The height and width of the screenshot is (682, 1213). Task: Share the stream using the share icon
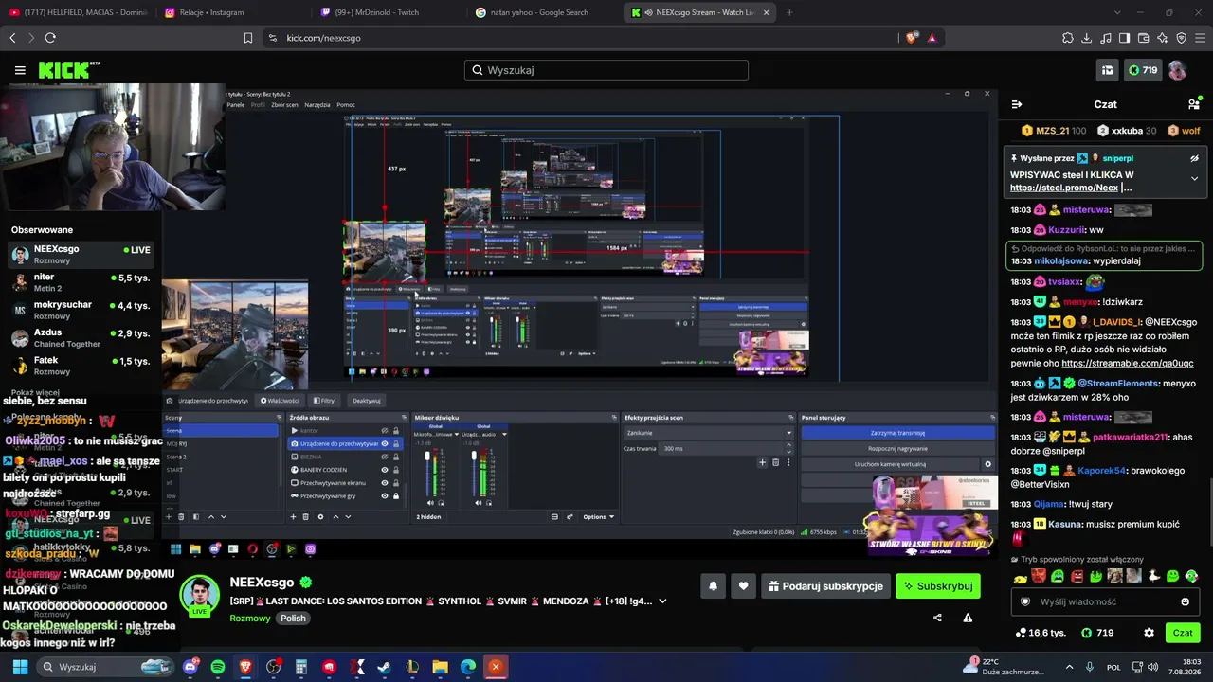click(x=937, y=618)
